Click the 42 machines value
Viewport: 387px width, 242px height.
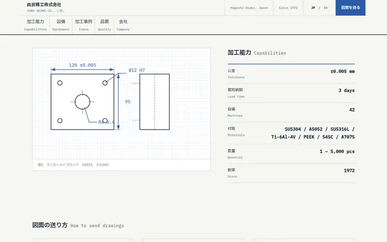(352, 110)
